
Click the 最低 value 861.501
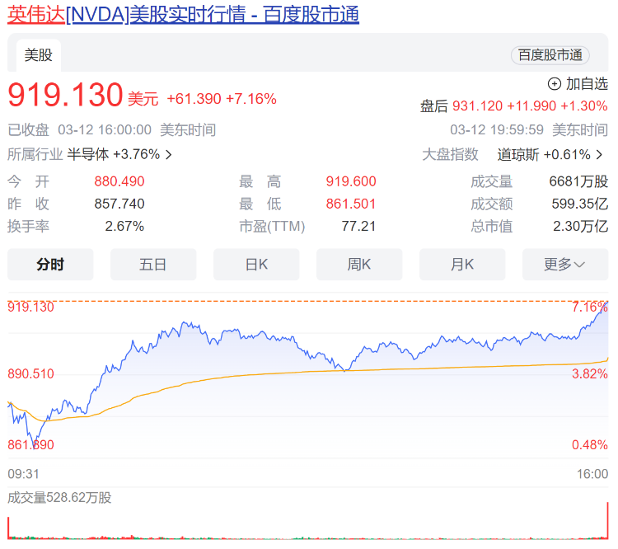pos(351,204)
